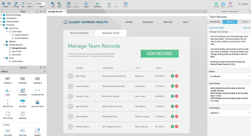Click the Group toolbar icon
Screen dimensions: 251x136
pyautogui.click(x=69, y=5)
